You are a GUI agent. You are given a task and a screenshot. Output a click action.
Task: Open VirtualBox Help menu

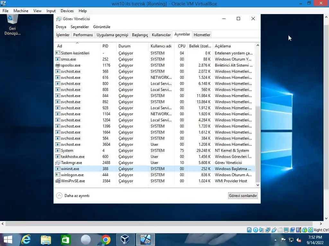[x=83, y=11]
